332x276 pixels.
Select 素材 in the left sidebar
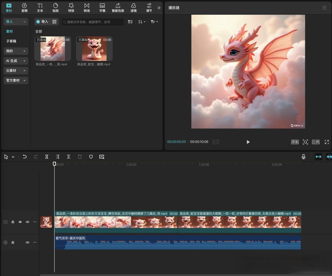(x=10, y=31)
